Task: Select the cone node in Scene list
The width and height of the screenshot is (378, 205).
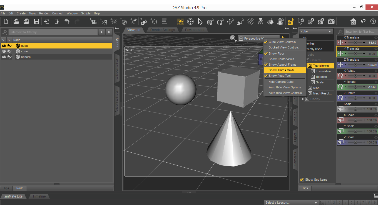Action: [x=24, y=51]
